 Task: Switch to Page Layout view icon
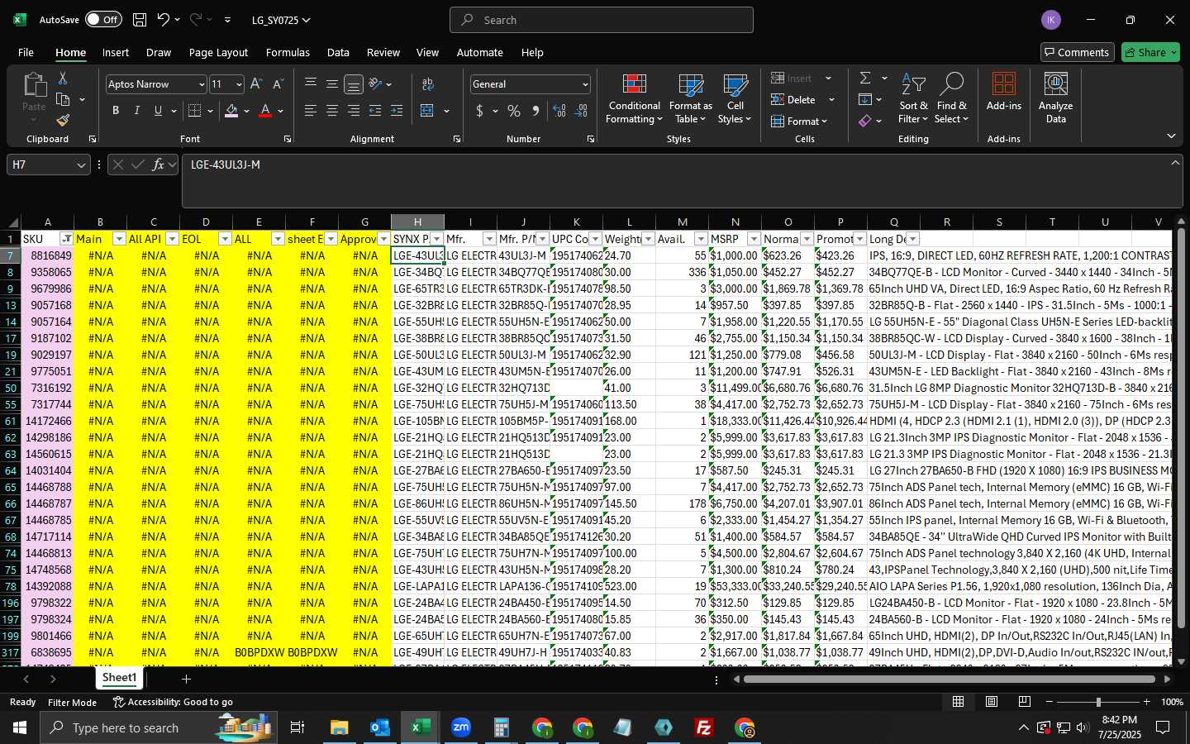coord(992,702)
